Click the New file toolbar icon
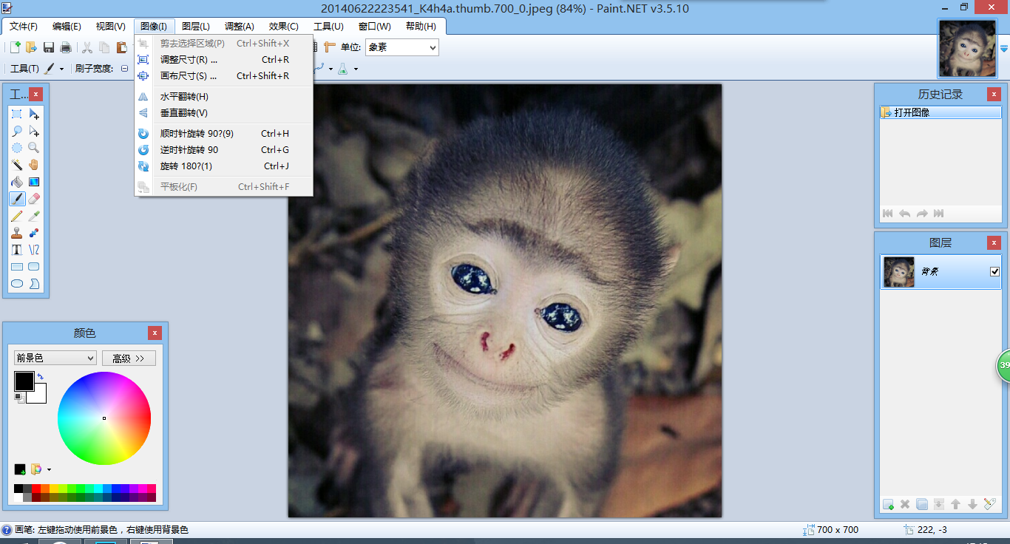Viewport: 1010px width, 544px height. pyautogui.click(x=15, y=47)
